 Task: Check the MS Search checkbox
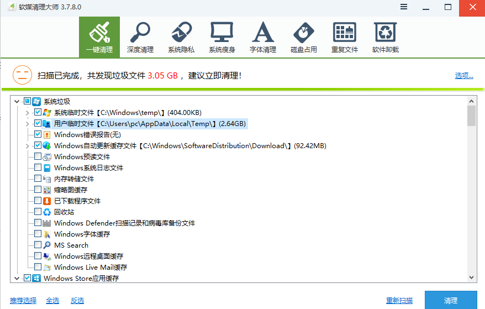(x=38, y=244)
